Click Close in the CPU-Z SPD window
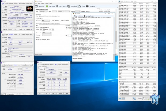Viewport: 166px width, 111px height. [67, 93]
